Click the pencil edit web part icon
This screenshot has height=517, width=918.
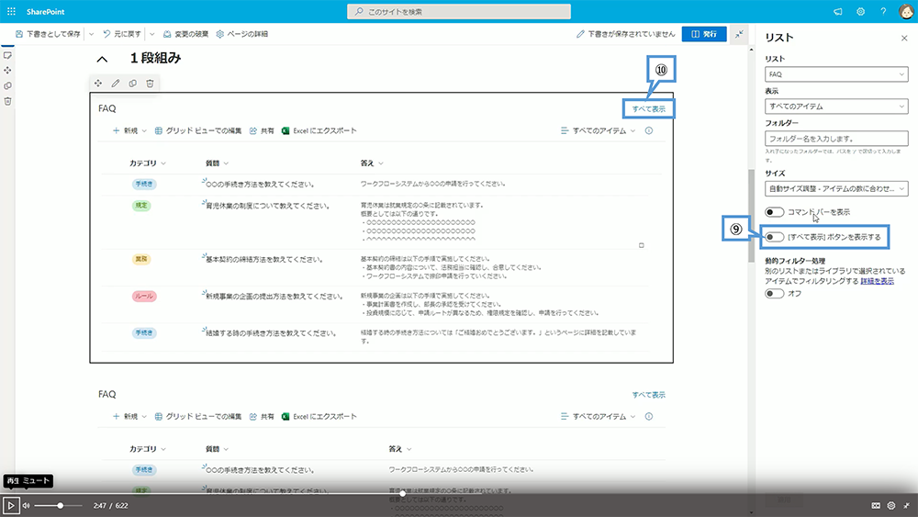(x=116, y=84)
